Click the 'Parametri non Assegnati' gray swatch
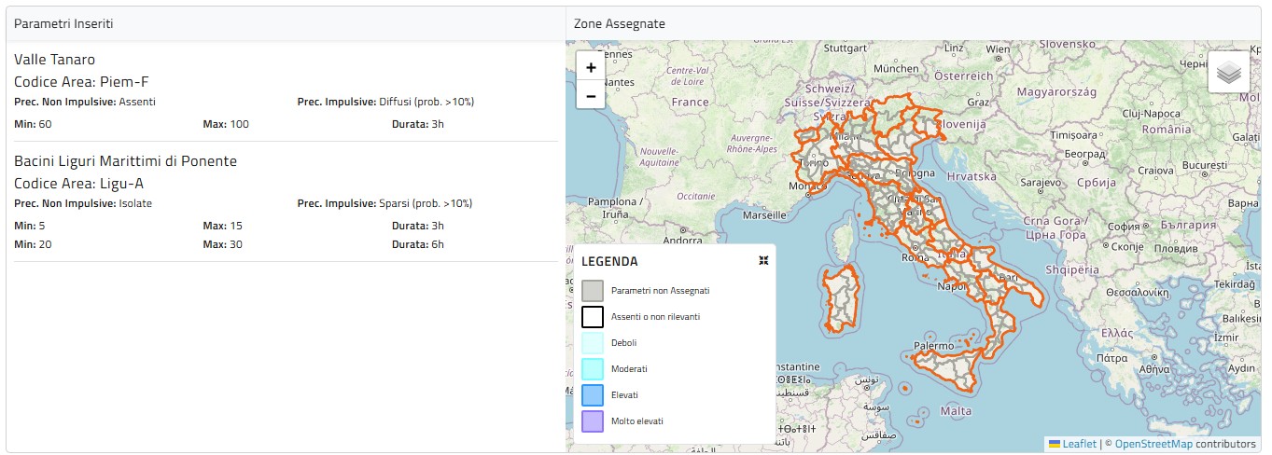The width and height of the screenshot is (1272, 455). point(593,291)
